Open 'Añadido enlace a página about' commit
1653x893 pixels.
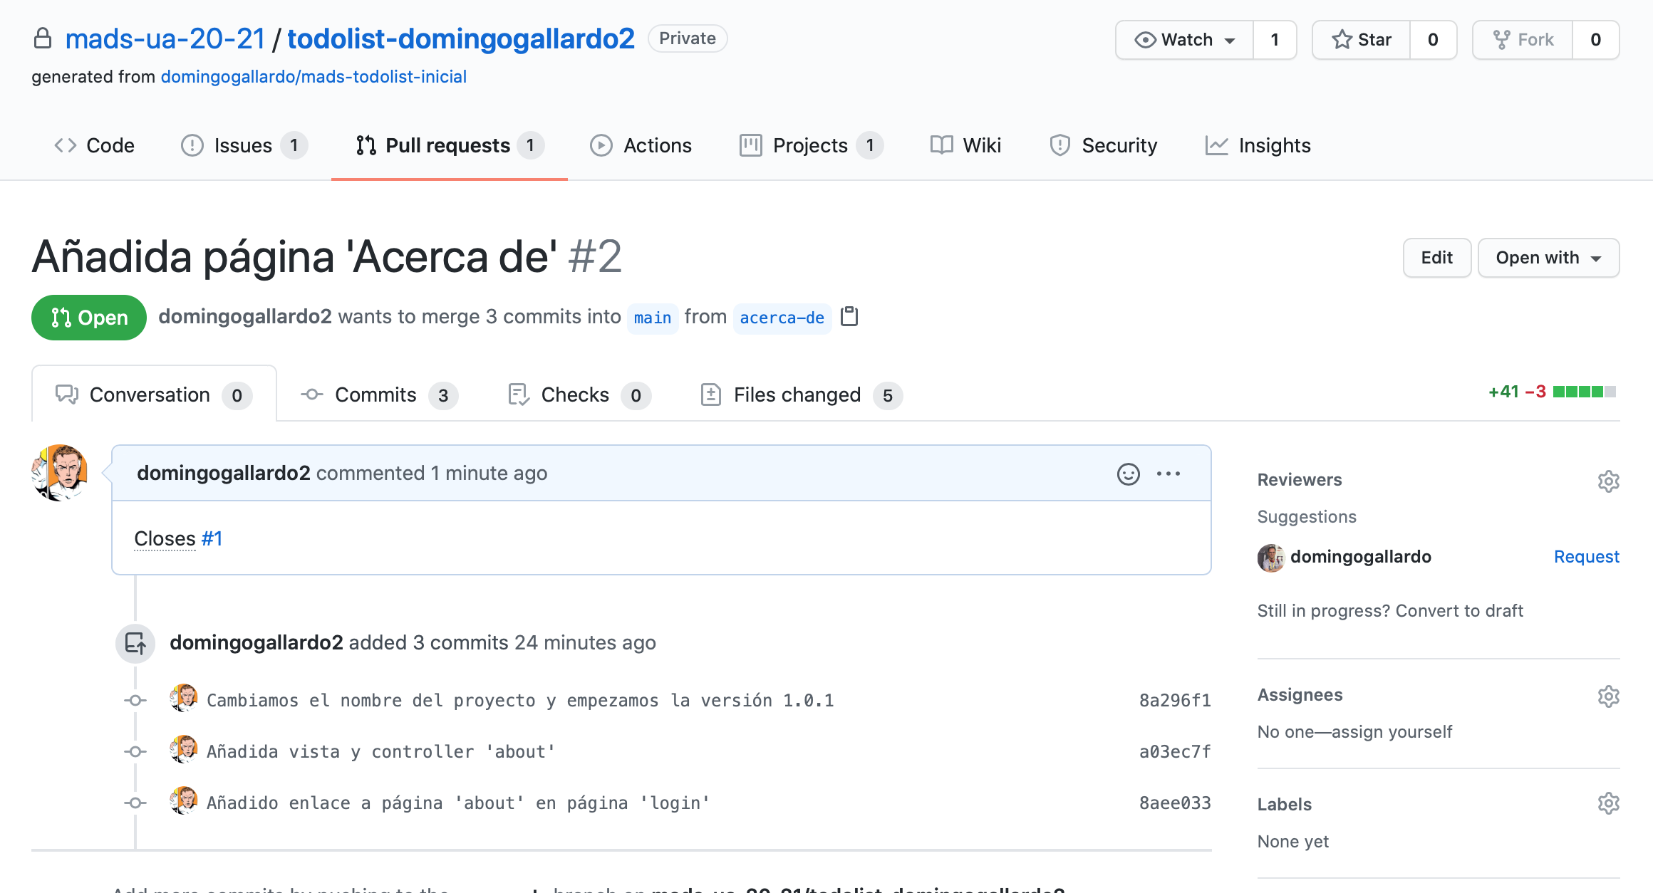click(x=458, y=803)
